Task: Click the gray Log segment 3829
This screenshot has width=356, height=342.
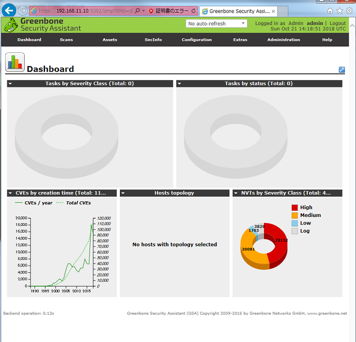Action: pyautogui.click(x=260, y=227)
